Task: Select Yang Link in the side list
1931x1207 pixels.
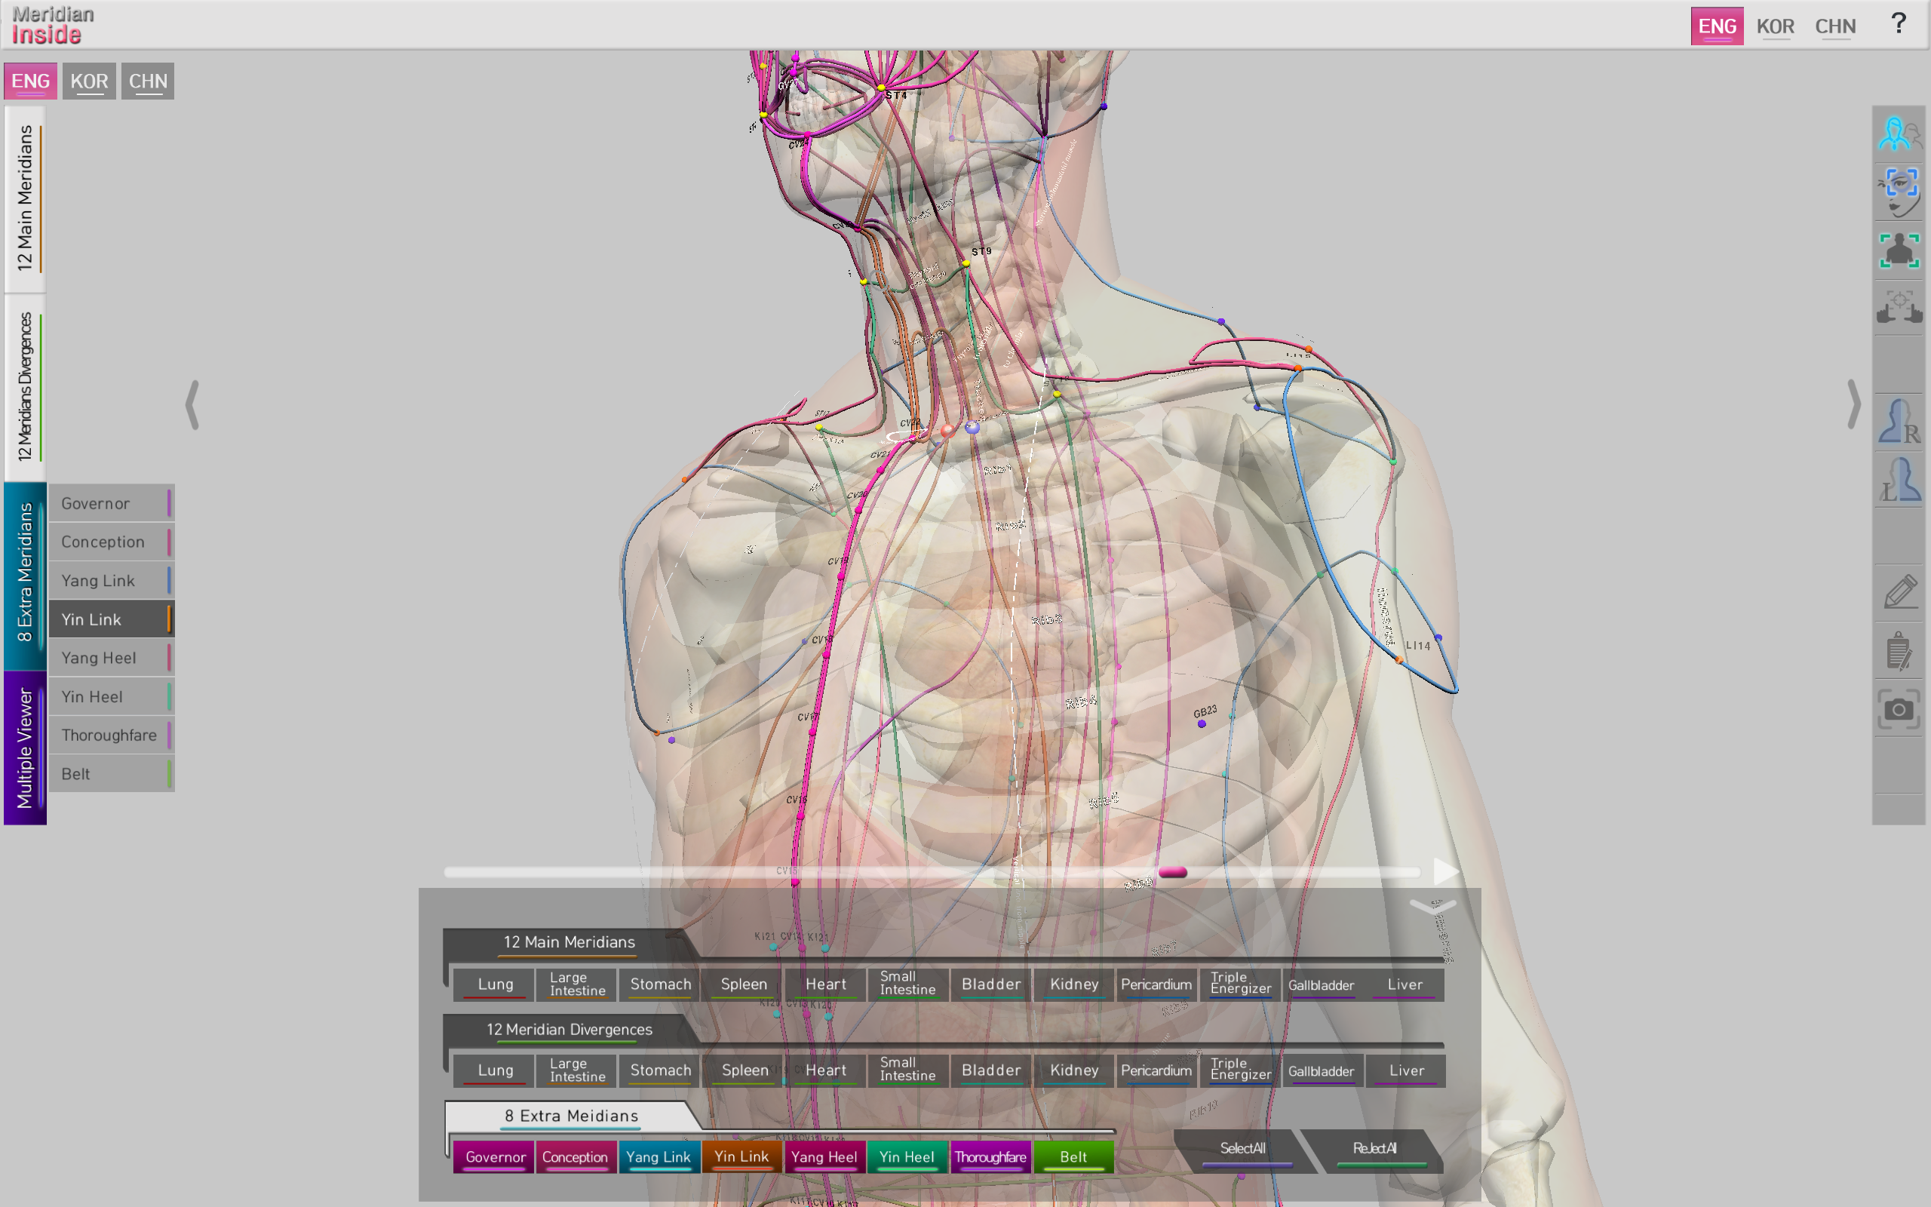Action: click(111, 580)
